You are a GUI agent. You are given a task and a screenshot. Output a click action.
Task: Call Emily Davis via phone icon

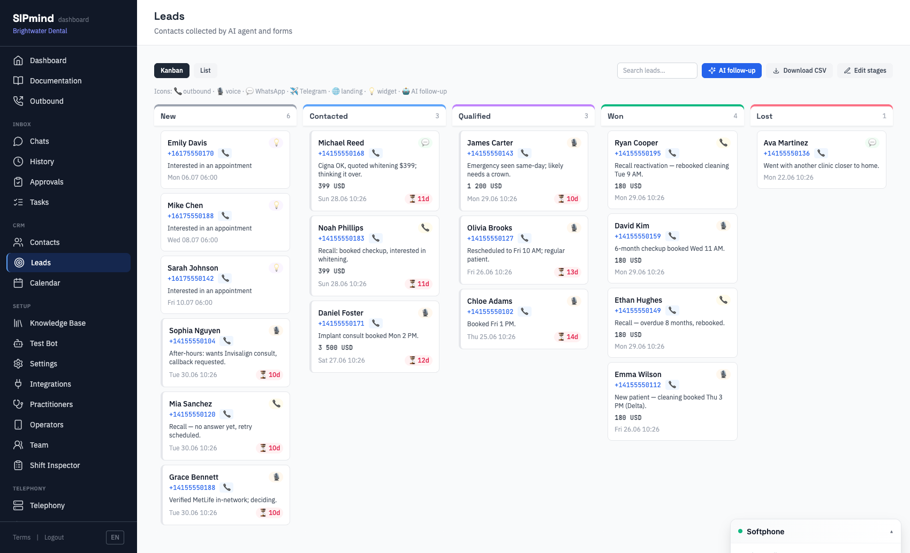(x=226, y=153)
